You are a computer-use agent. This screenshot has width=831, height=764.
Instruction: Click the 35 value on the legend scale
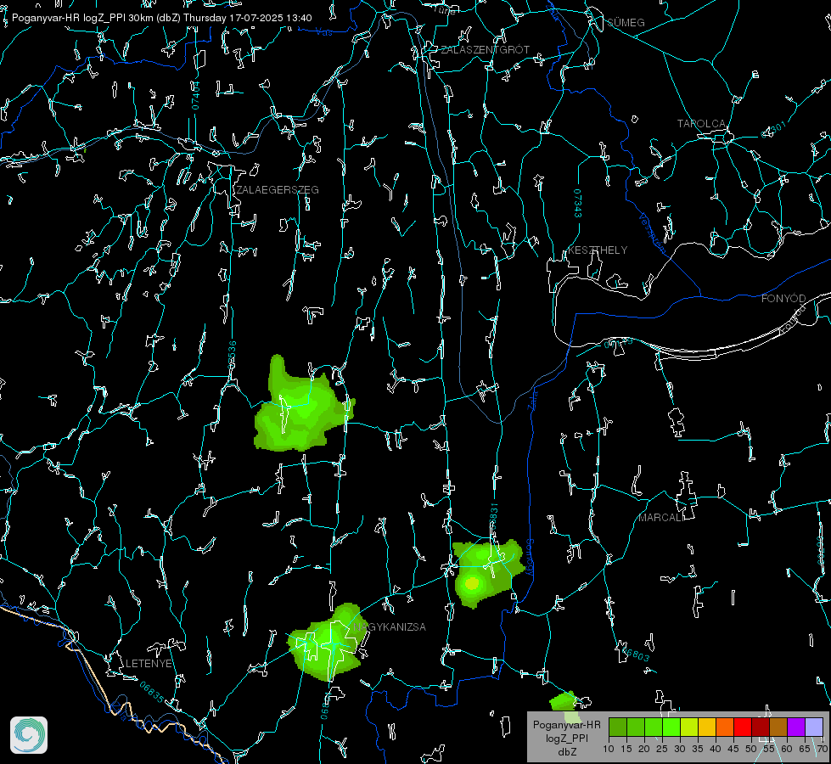click(698, 749)
